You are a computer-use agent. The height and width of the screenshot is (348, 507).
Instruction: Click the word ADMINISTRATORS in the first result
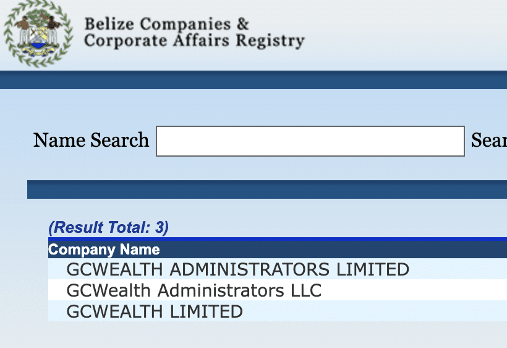point(250,269)
